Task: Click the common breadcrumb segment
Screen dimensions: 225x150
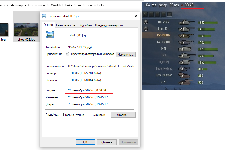Action: coord(38,5)
